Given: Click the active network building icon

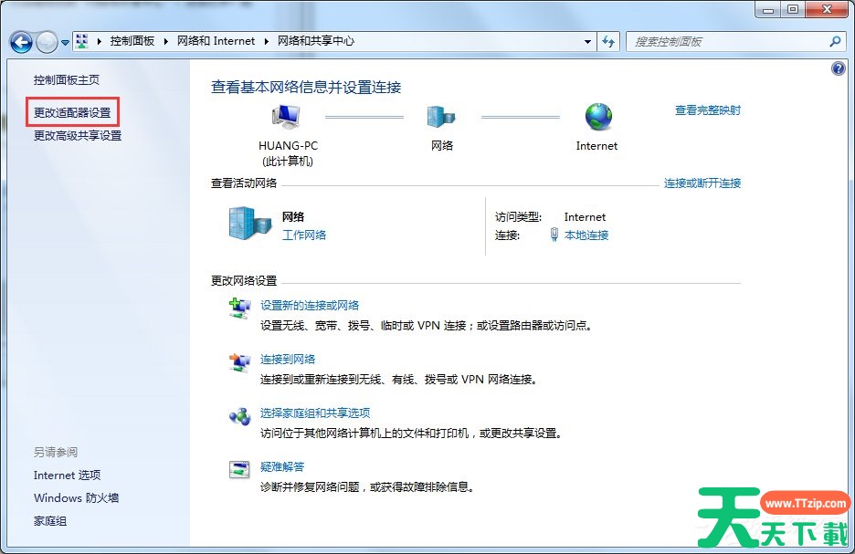Looking at the screenshot, I should (x=249, y=224).
